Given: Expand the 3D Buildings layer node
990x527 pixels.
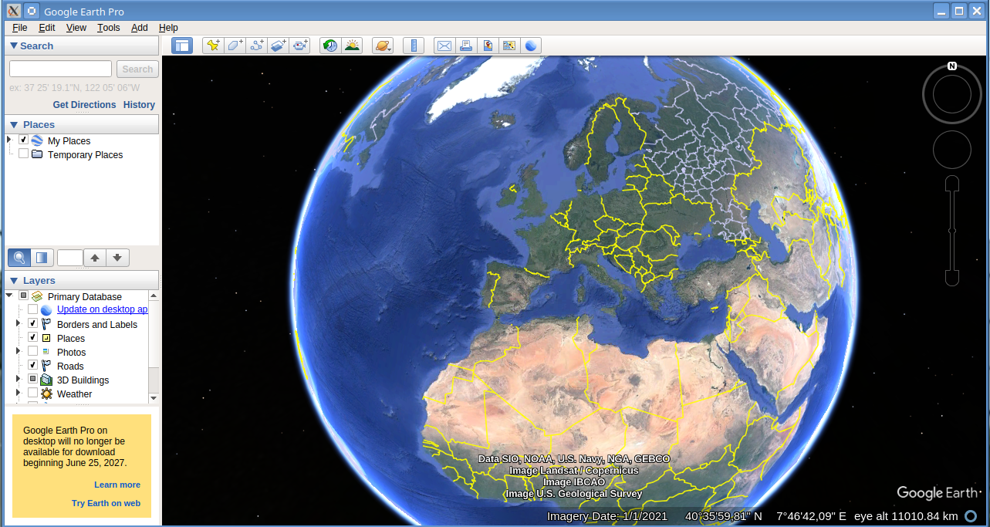Looking at the screenshot, I should (18, 379).
